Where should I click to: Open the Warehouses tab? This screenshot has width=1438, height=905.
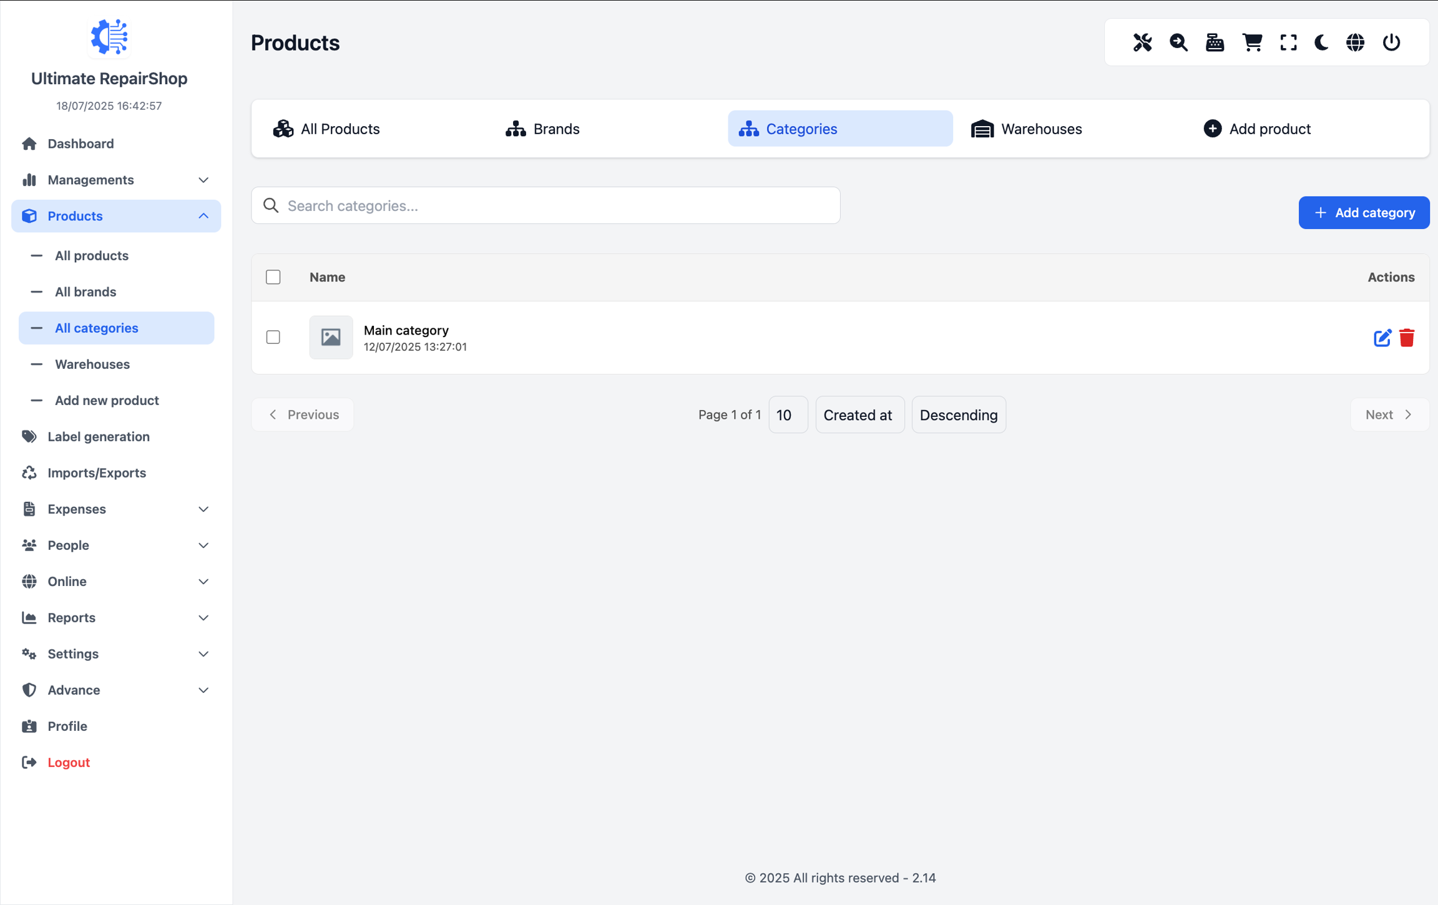tap(1027, 129)
